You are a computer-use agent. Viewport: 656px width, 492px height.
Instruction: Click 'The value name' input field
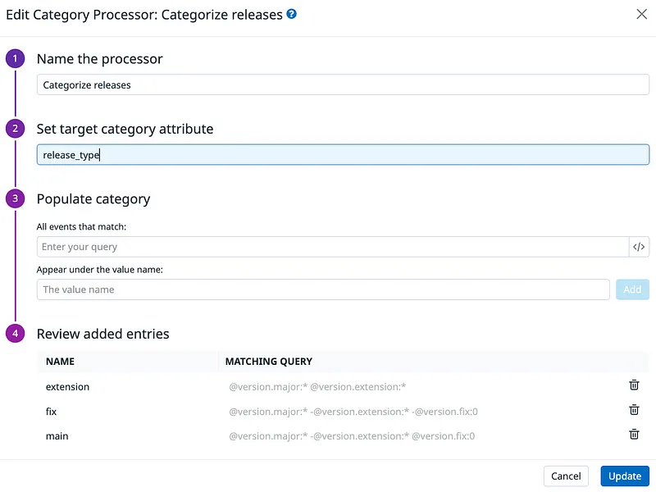323,289
